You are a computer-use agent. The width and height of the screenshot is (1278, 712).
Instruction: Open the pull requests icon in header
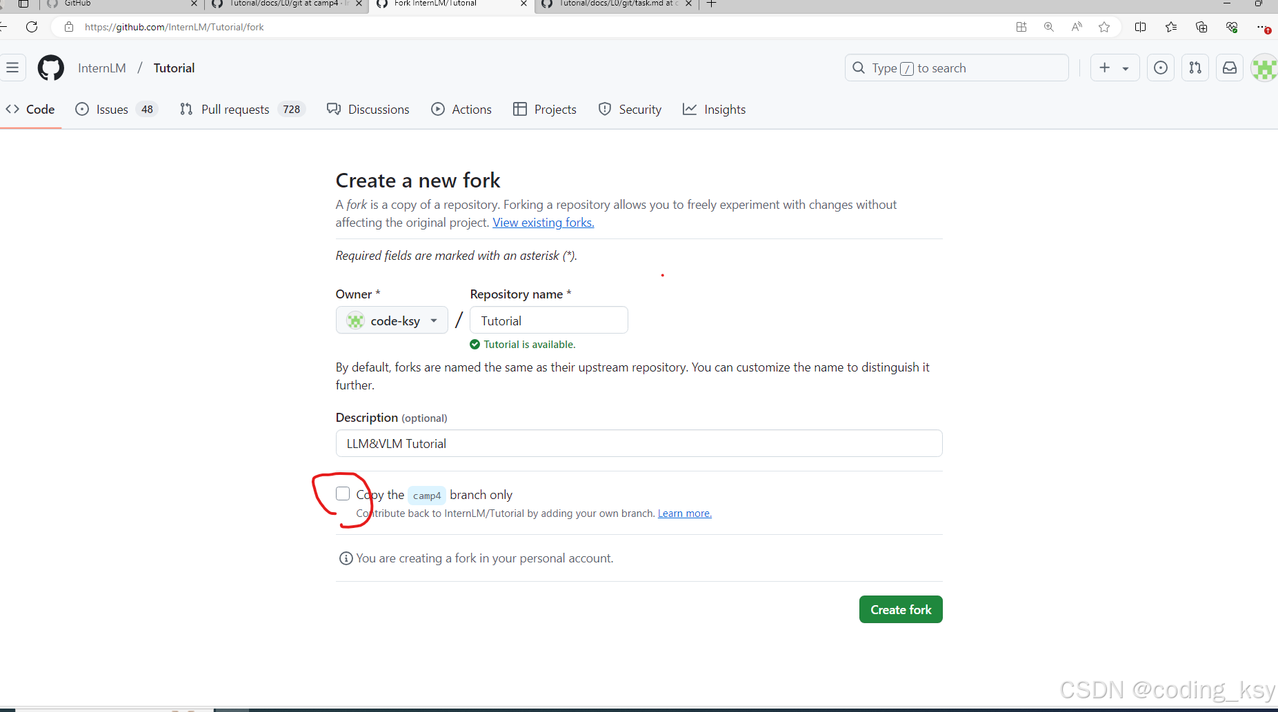point(1195,68)
